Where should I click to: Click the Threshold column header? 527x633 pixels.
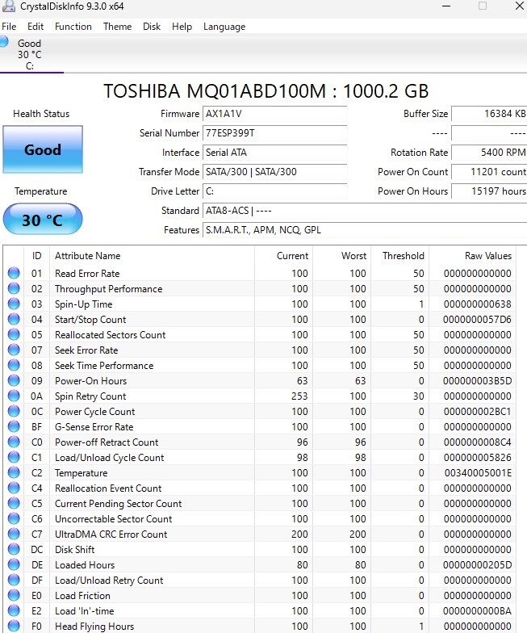(404, 256)
